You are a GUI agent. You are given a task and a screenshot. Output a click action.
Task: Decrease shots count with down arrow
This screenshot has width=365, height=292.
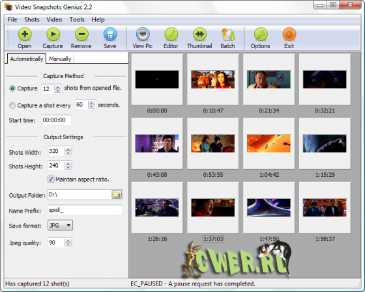(x=57, y=91)
